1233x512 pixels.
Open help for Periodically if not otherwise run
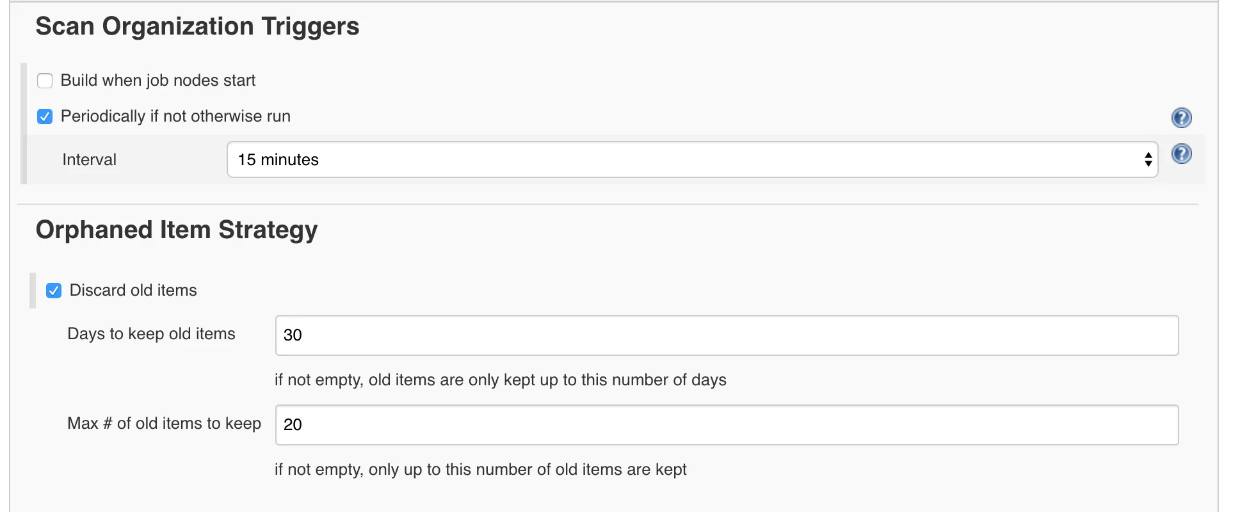[x=1181, y=118]
